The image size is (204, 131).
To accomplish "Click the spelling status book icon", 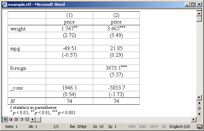I will coord(199,127).
